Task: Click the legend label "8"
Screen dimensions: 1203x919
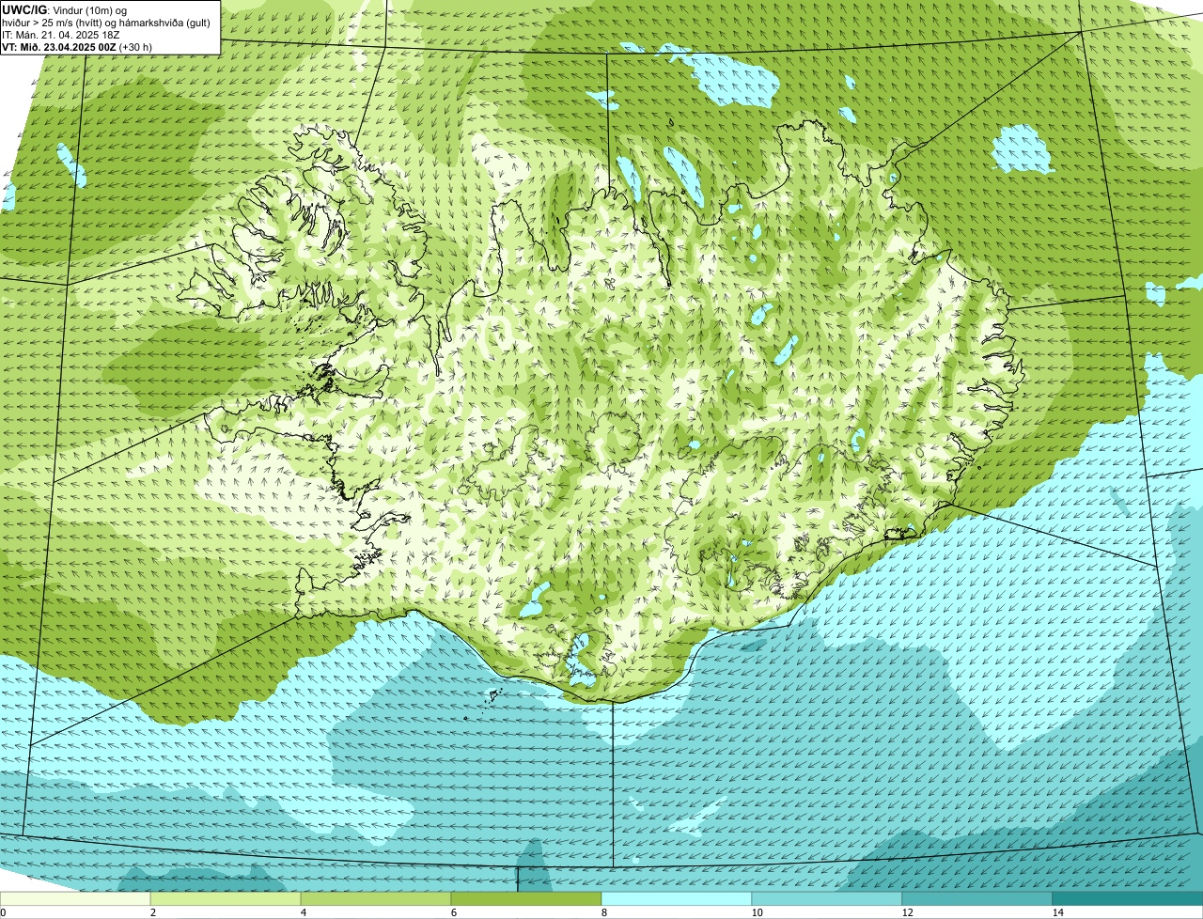Action: click(x=603, y=912)
